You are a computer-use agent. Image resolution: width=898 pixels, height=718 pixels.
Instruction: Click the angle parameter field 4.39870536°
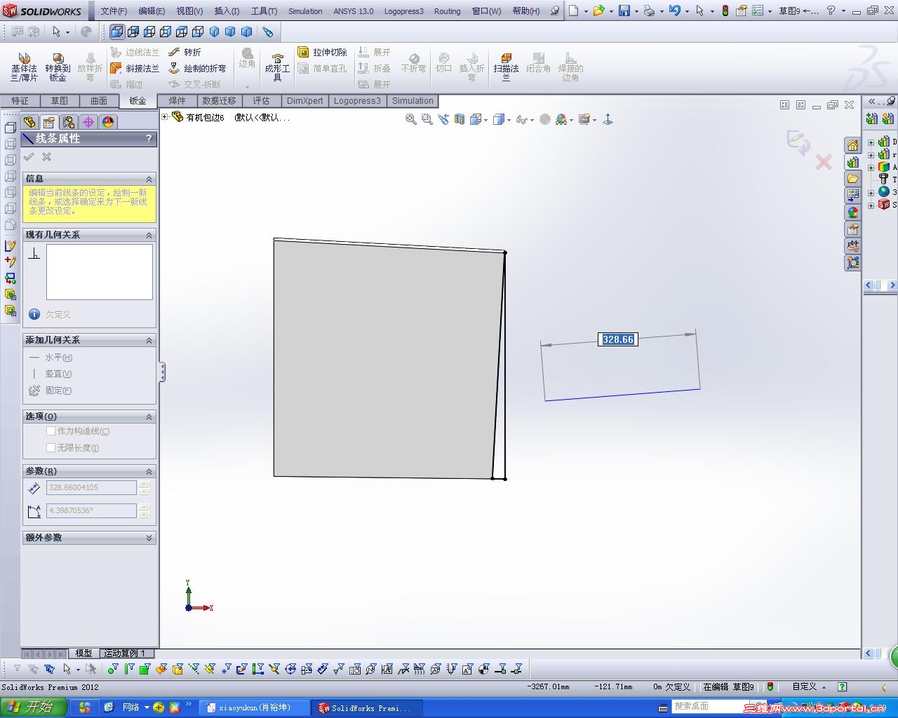click(x=91, y=510)
